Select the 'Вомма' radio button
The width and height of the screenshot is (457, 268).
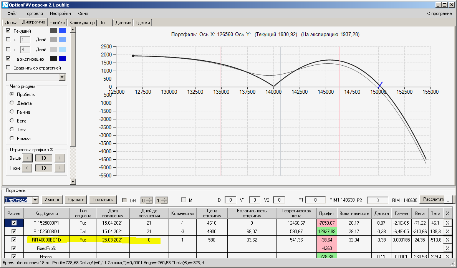pos(12,138)
